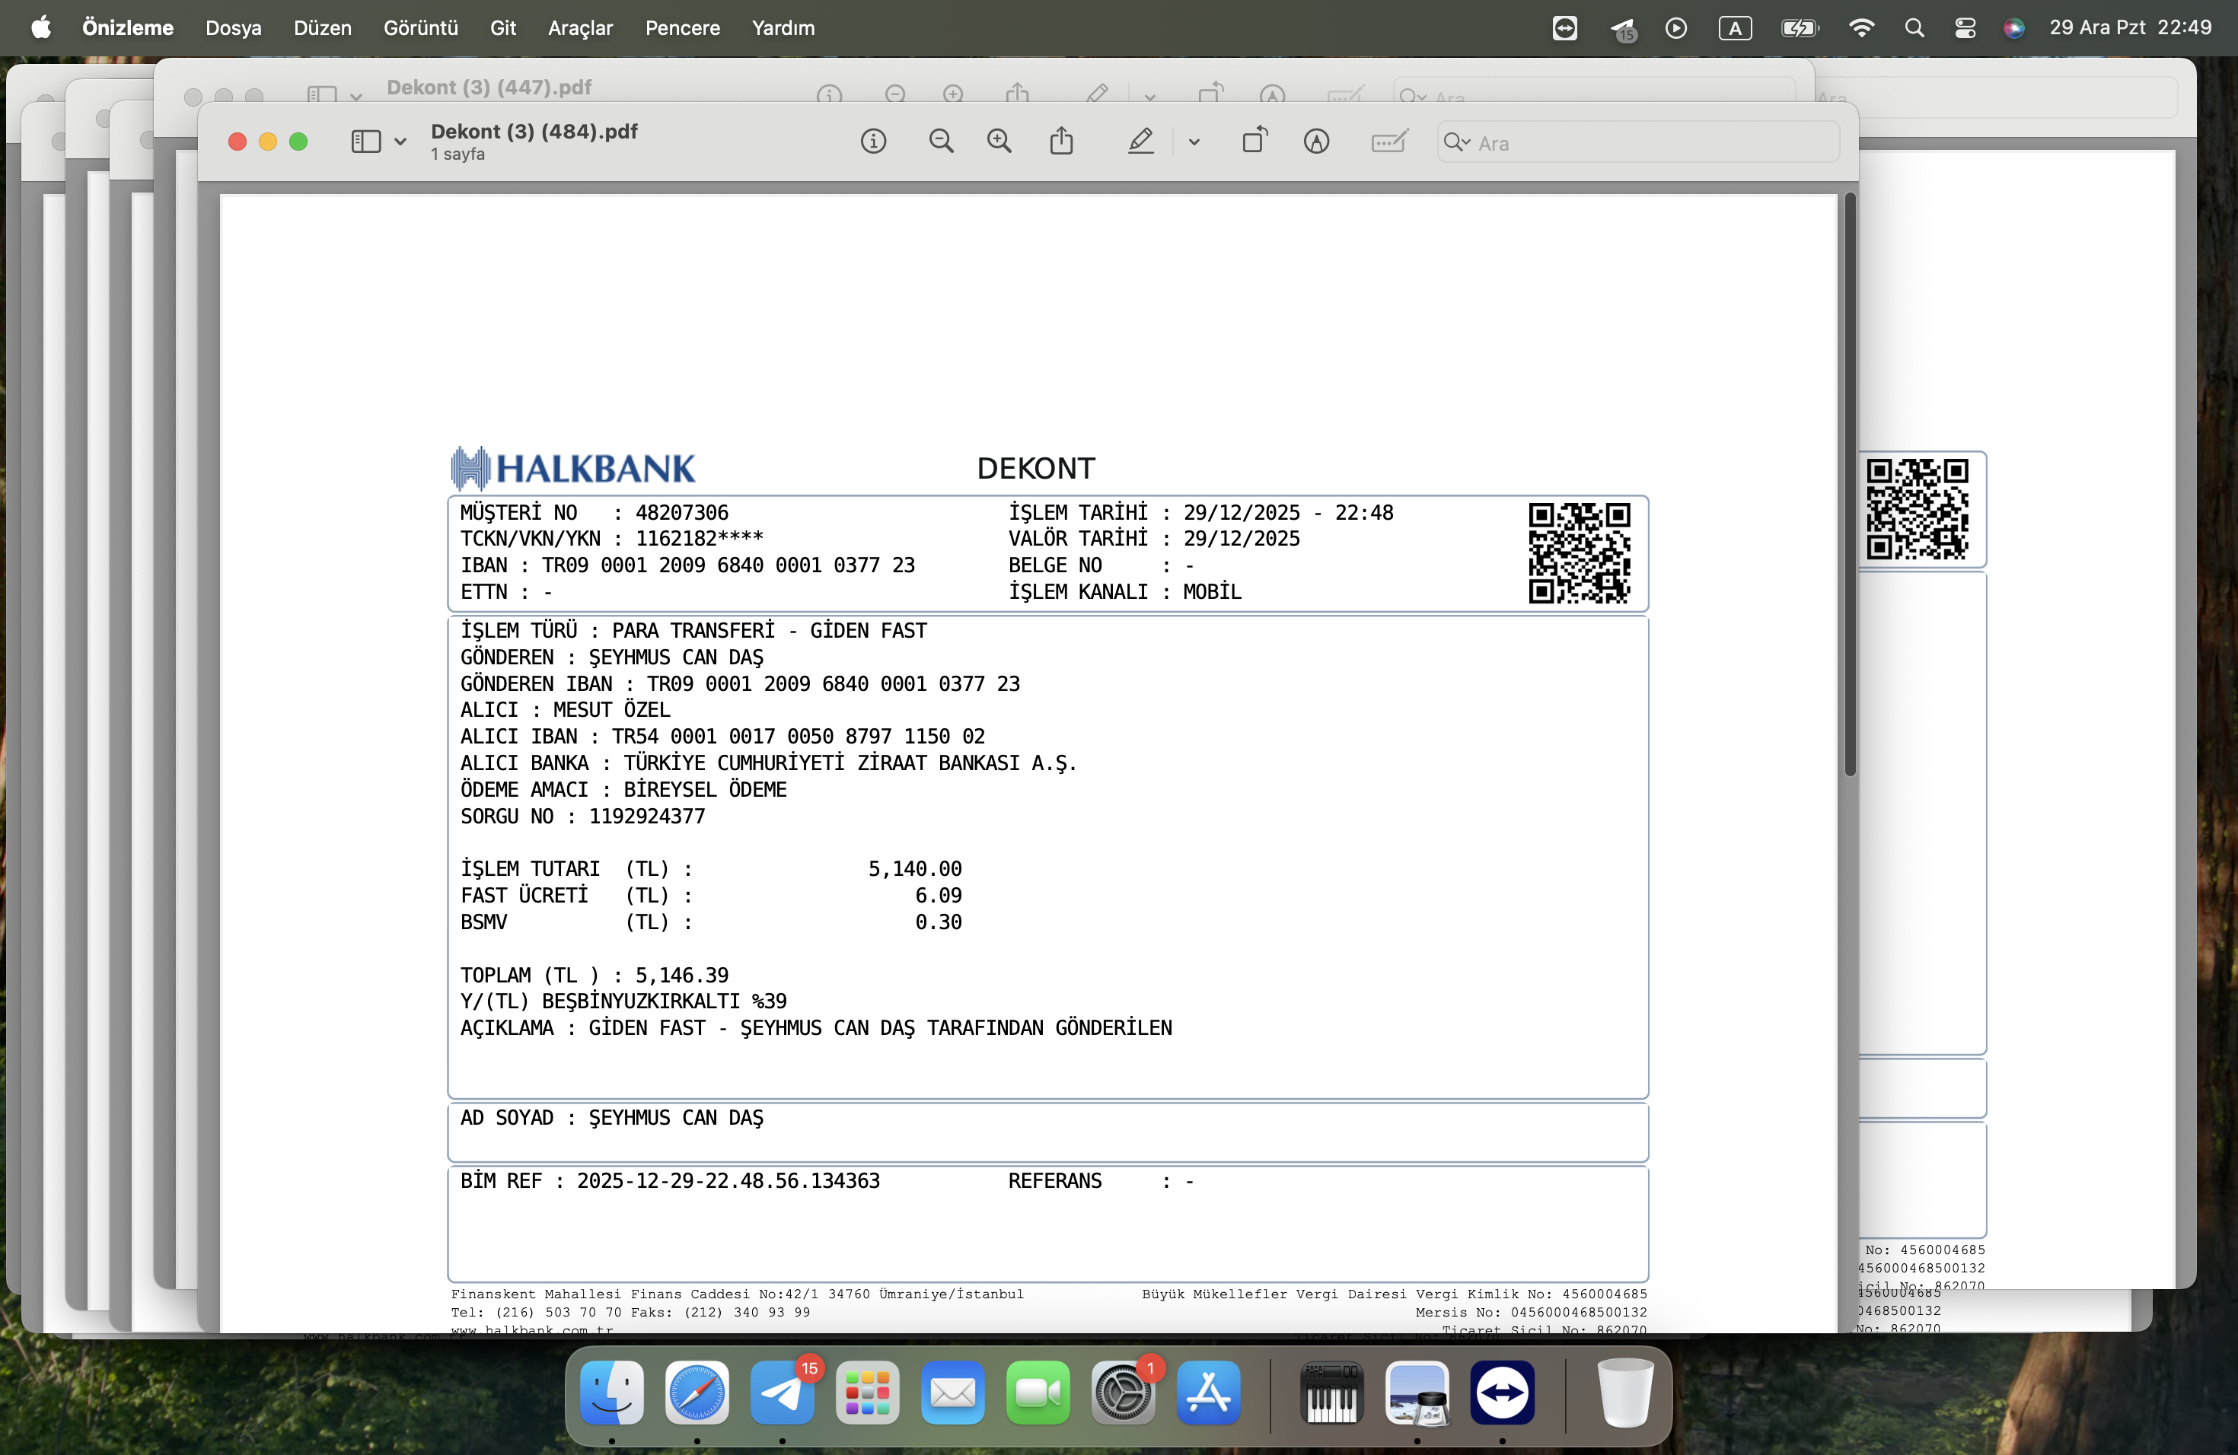Open TeamViewer from the Dock
Screen dimensions: 2238x1455
(x=1503, y=1392)
